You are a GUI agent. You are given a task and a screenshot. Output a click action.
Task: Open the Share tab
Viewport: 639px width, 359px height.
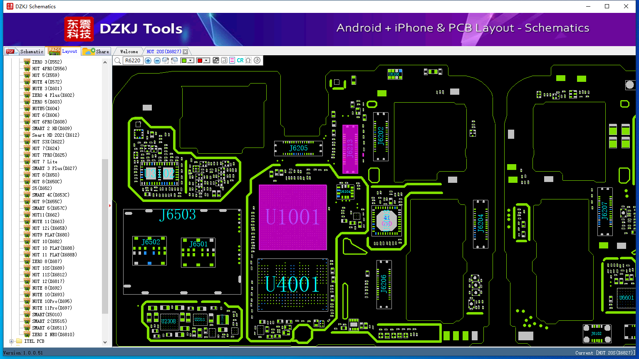[96, 52]
